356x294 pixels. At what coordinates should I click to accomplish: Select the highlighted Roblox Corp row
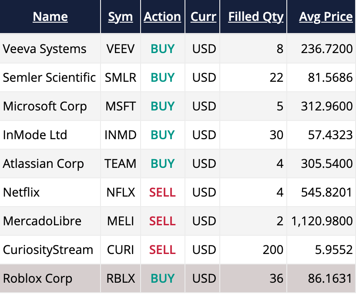(37, 278)
